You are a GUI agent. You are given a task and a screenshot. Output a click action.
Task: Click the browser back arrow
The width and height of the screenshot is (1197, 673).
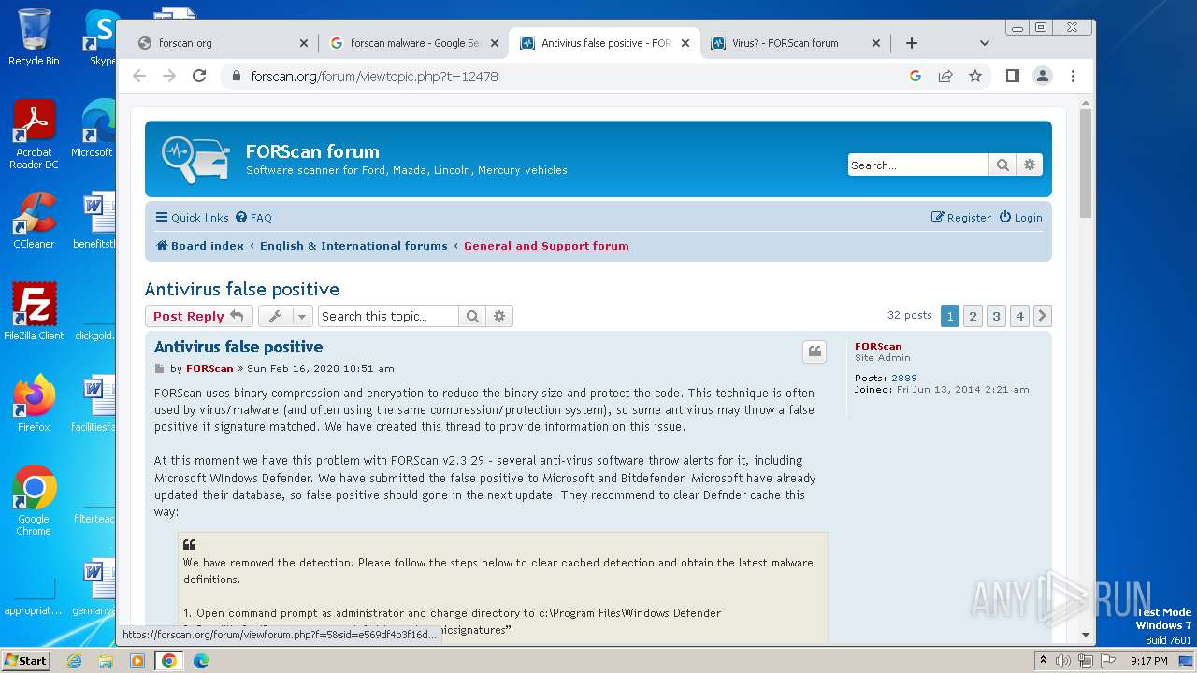139,76
